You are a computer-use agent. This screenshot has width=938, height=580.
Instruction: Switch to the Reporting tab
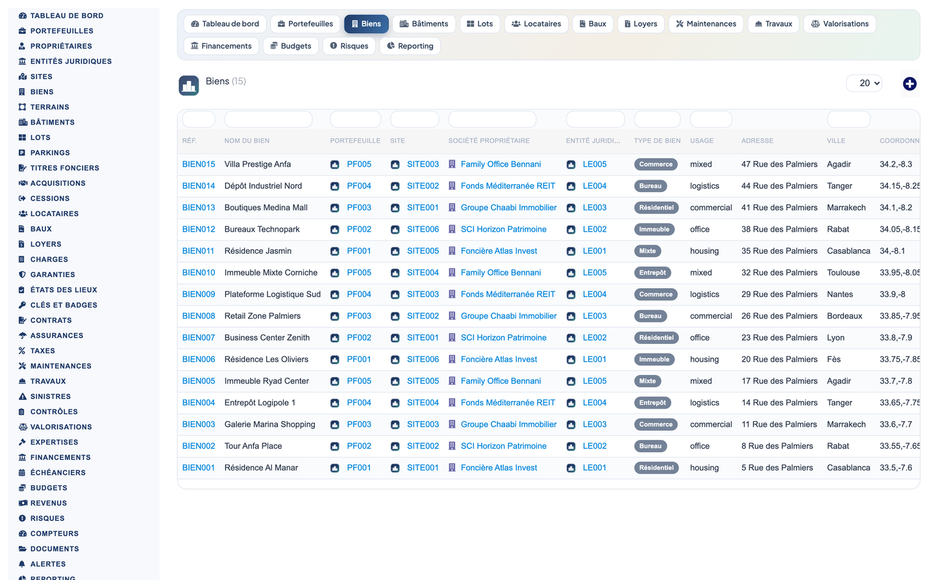[410, 46]
